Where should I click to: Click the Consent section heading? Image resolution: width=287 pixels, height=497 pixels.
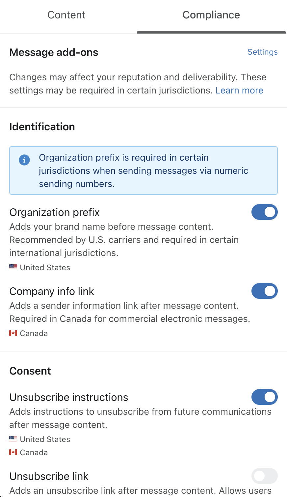tap(30, 371)
